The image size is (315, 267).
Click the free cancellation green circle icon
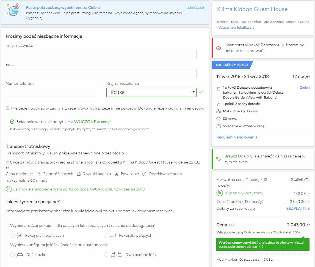pos(9,189)
